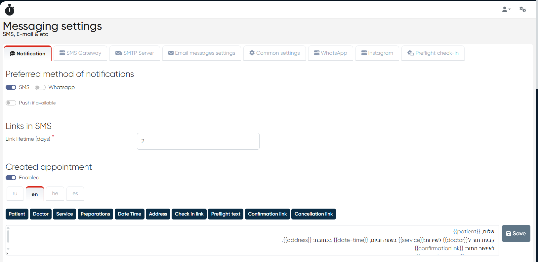Click the Link lifetime days field
This screenshot has height=262, width=538.
(x=198, y=141)
